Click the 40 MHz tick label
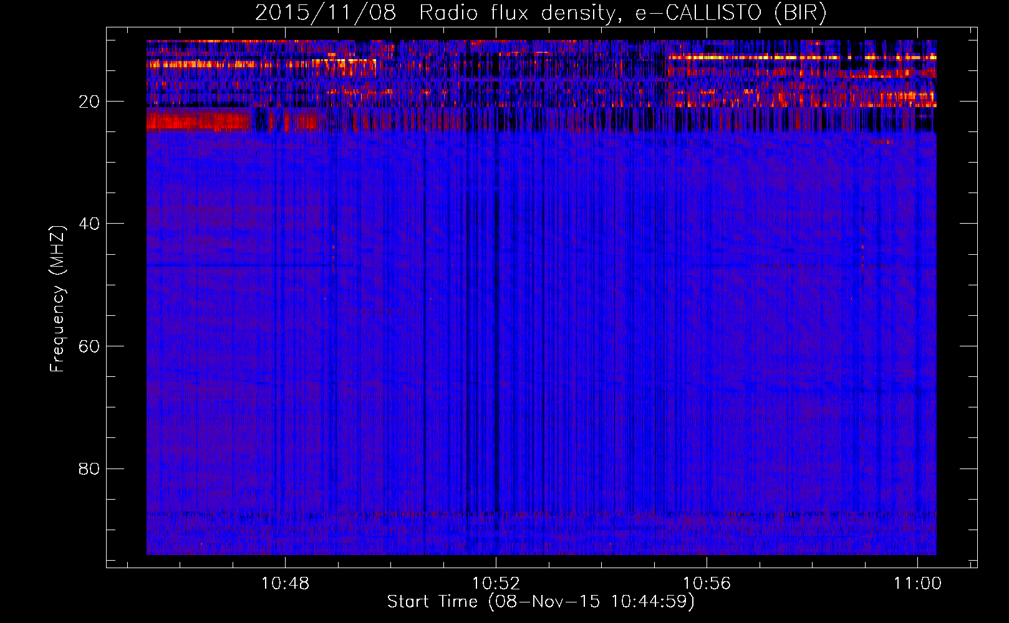 tap(89, 224)
